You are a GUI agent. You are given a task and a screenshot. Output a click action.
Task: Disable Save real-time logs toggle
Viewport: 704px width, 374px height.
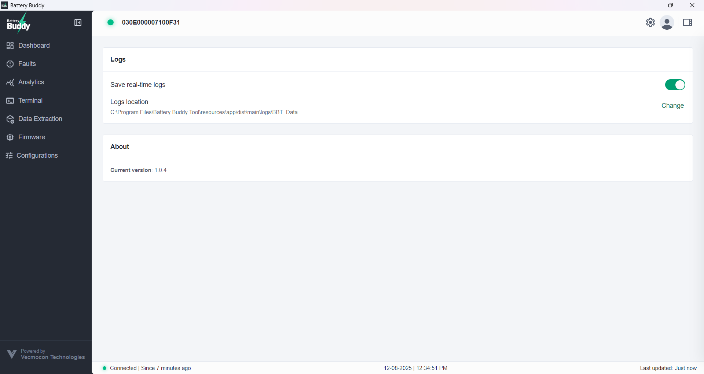[675, 85]
